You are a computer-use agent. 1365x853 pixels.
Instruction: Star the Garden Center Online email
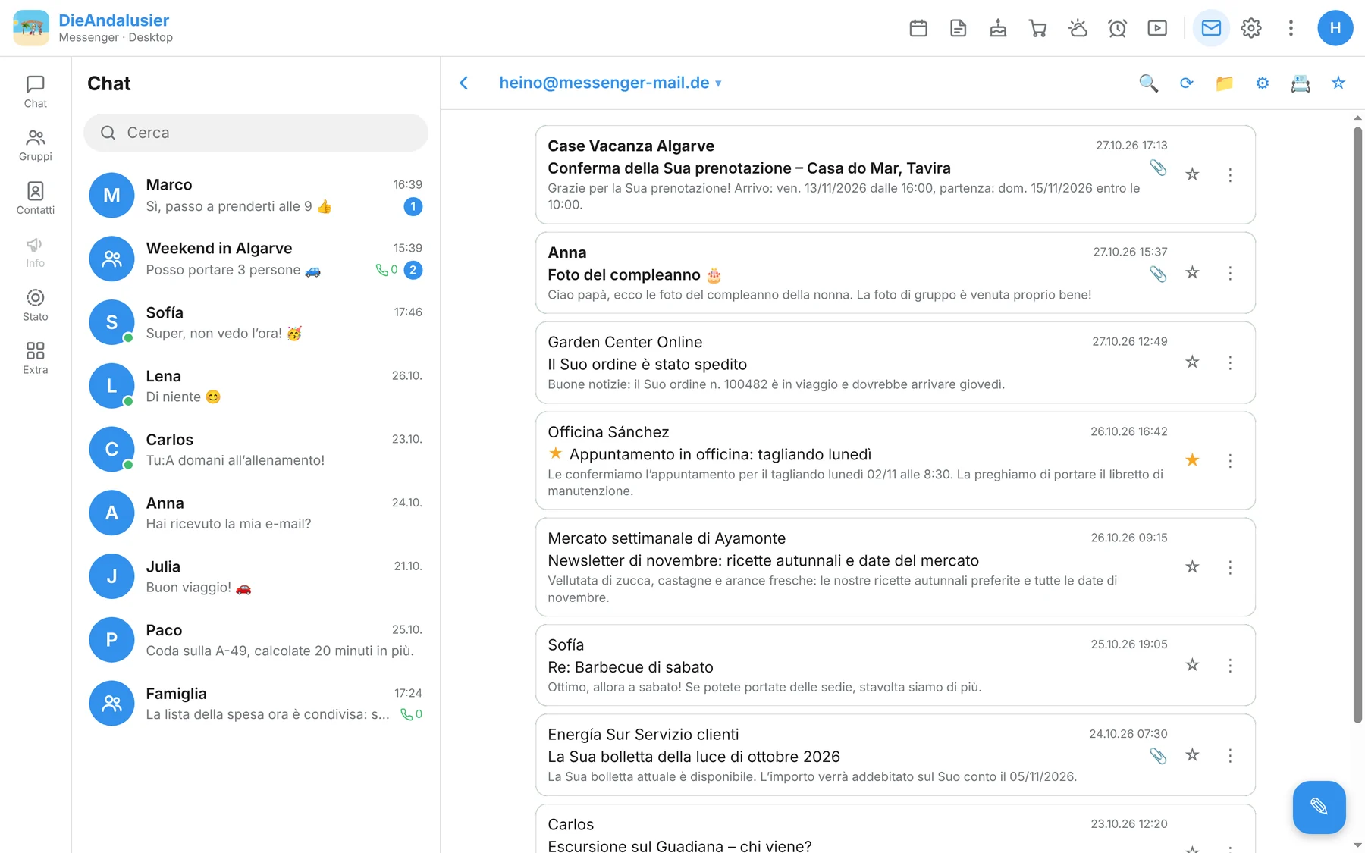1192,362
